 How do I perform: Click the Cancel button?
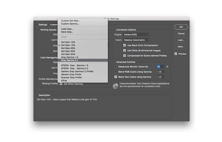(x=181, y=33)
